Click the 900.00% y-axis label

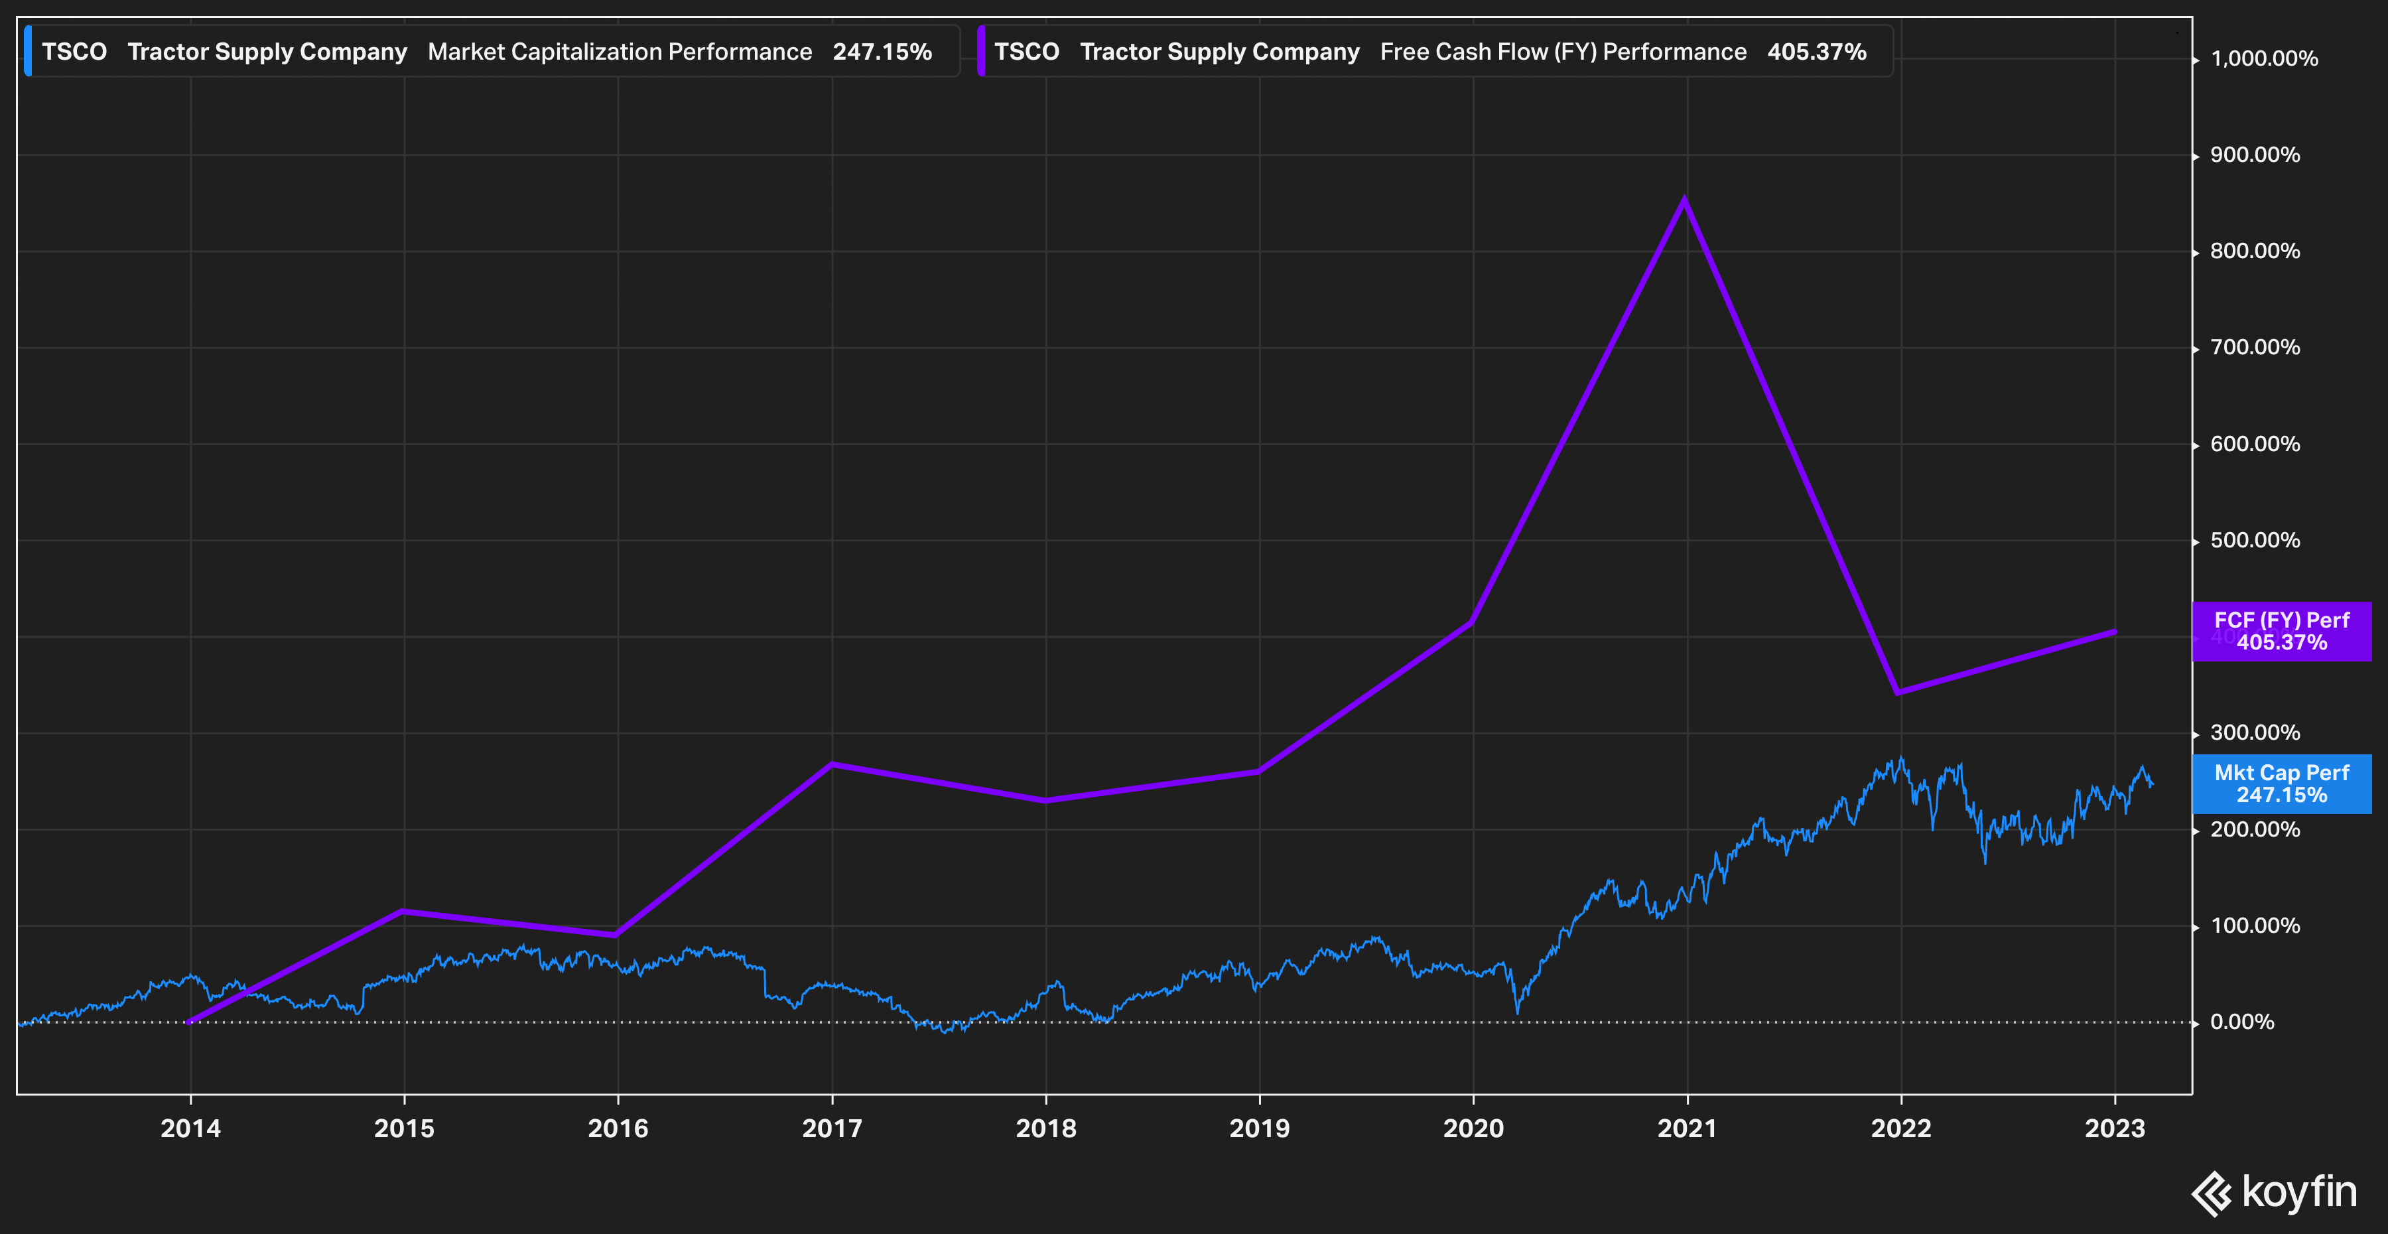coord(2255,155)
